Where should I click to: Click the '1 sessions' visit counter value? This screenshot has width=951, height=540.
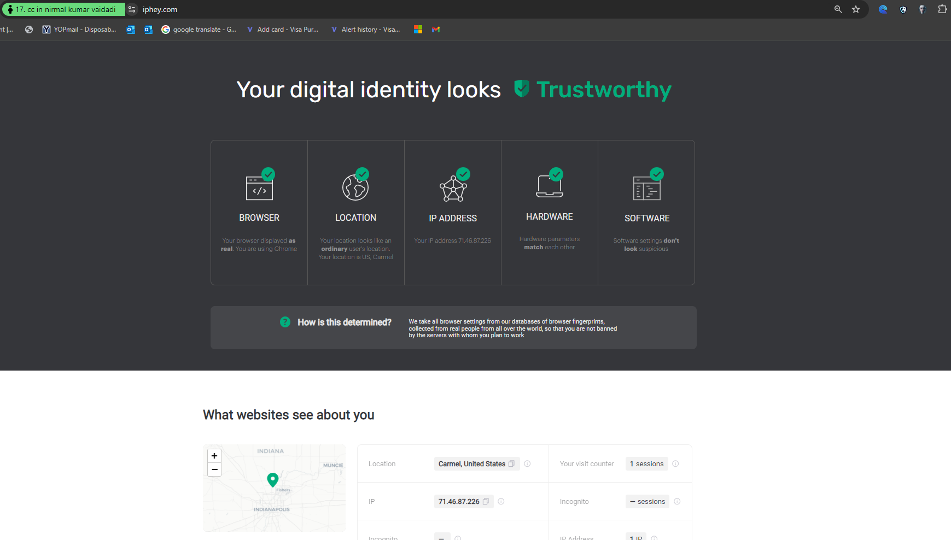point(646,463)
